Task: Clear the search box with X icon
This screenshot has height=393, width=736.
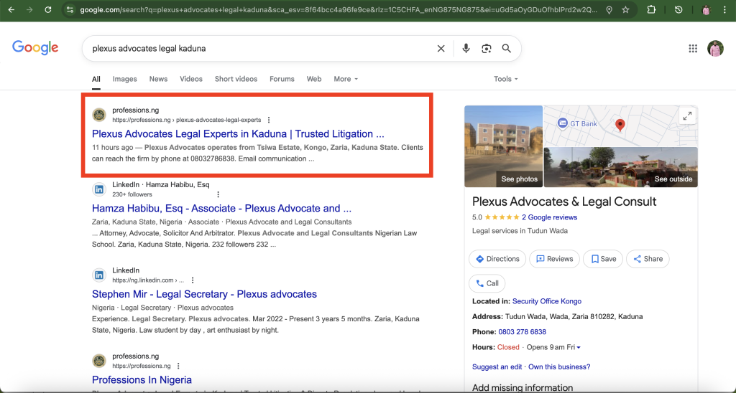Action: (441, 48)
